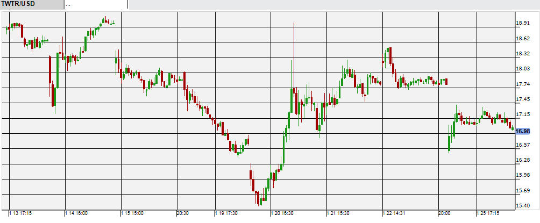
Task: Click the 1 21 15:30 time marker
Action: click(340, 213)
